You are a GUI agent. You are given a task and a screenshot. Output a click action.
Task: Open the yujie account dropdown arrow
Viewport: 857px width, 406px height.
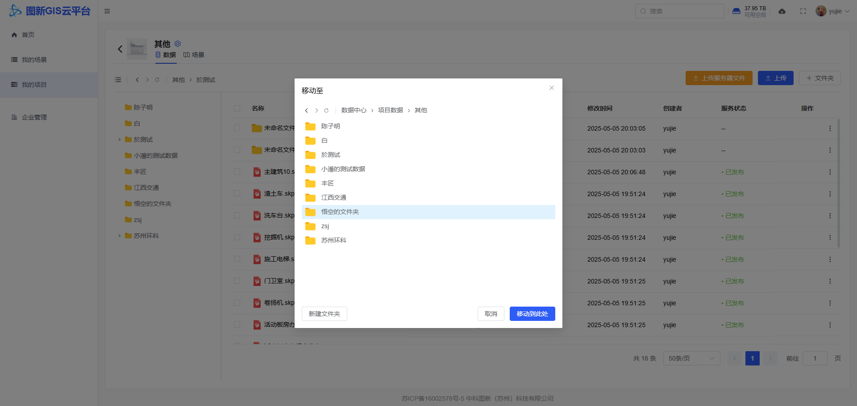pyautogui.click(x=847, y=11)
